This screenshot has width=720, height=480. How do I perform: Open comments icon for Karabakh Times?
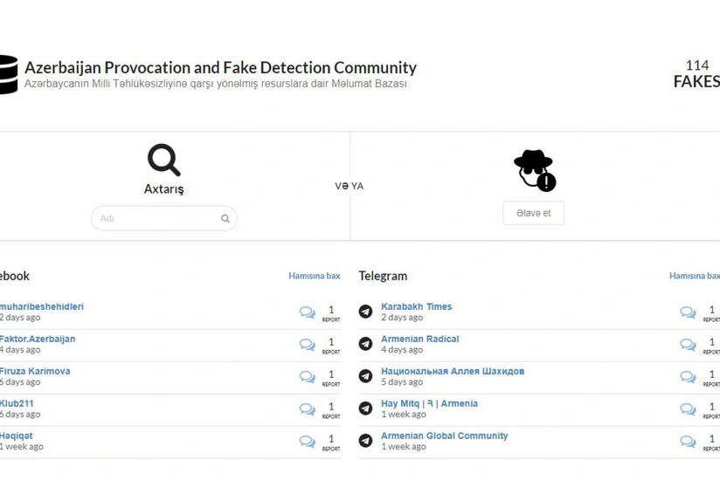pos(688,312)
